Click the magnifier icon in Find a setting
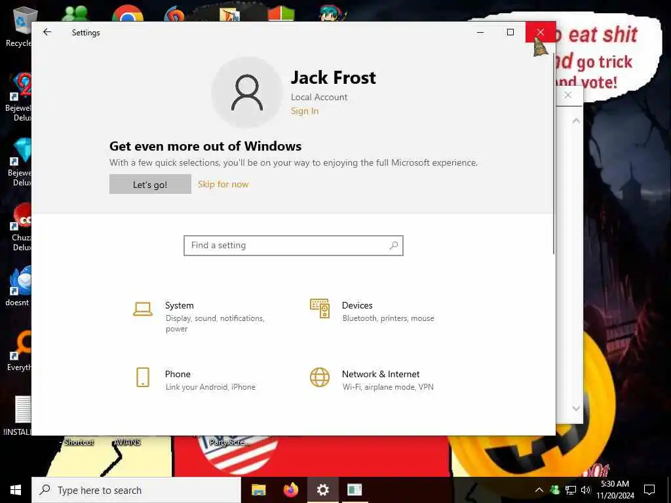 click(394, 246)
